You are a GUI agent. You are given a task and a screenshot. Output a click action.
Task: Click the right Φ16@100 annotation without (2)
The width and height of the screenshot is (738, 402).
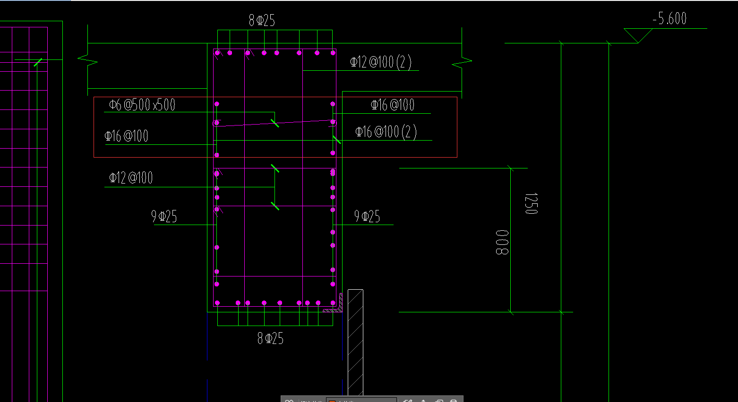pos(393,105)
